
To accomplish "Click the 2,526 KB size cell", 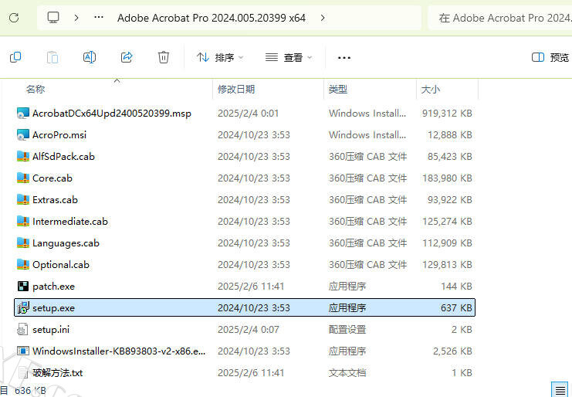I will (452, 351).
